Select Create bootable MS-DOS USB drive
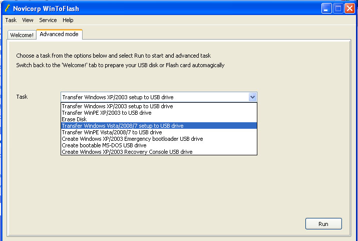Viewport: 358px width, 241px height. pyautogui.click(x=159, y=145)
